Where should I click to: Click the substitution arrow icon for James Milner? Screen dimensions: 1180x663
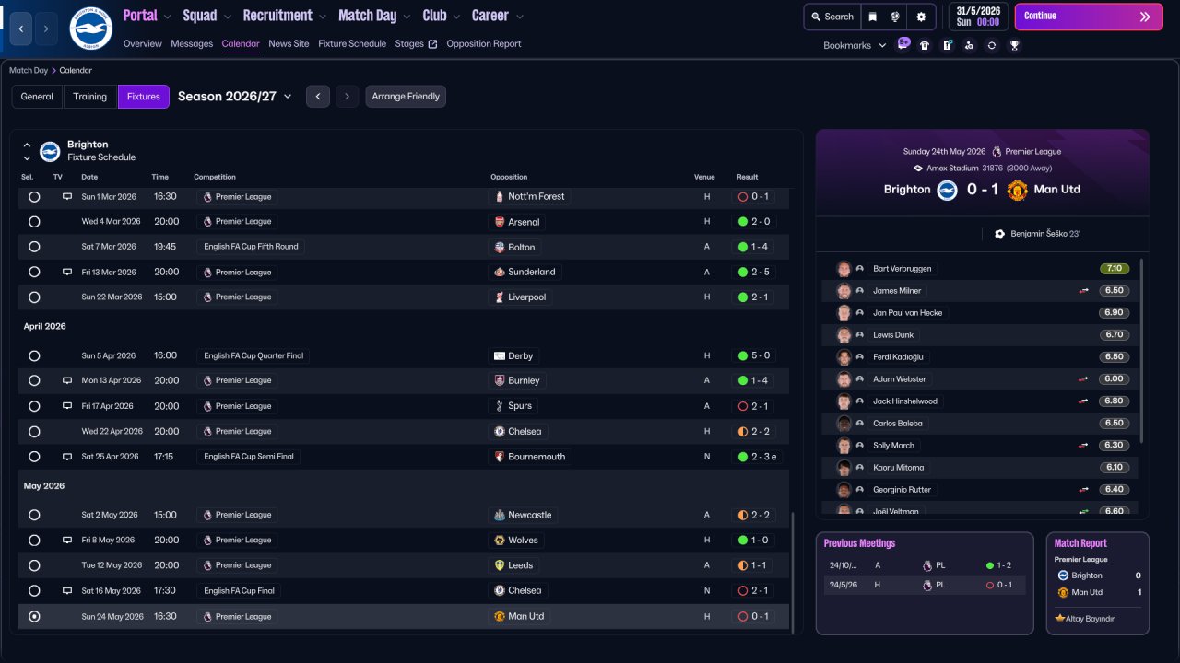click(x=1084, y=291)
